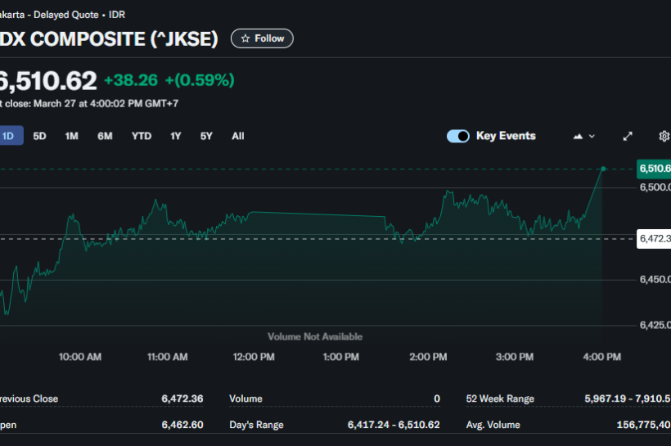Click the Avg. Volume label
The image size is (671, 446).
493,425
